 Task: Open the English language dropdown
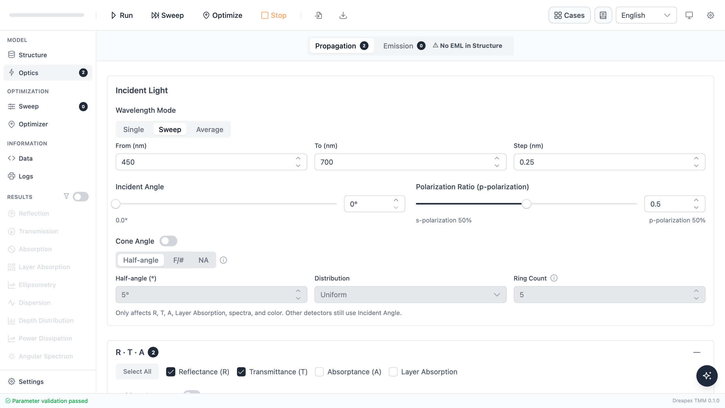[646, 15]
